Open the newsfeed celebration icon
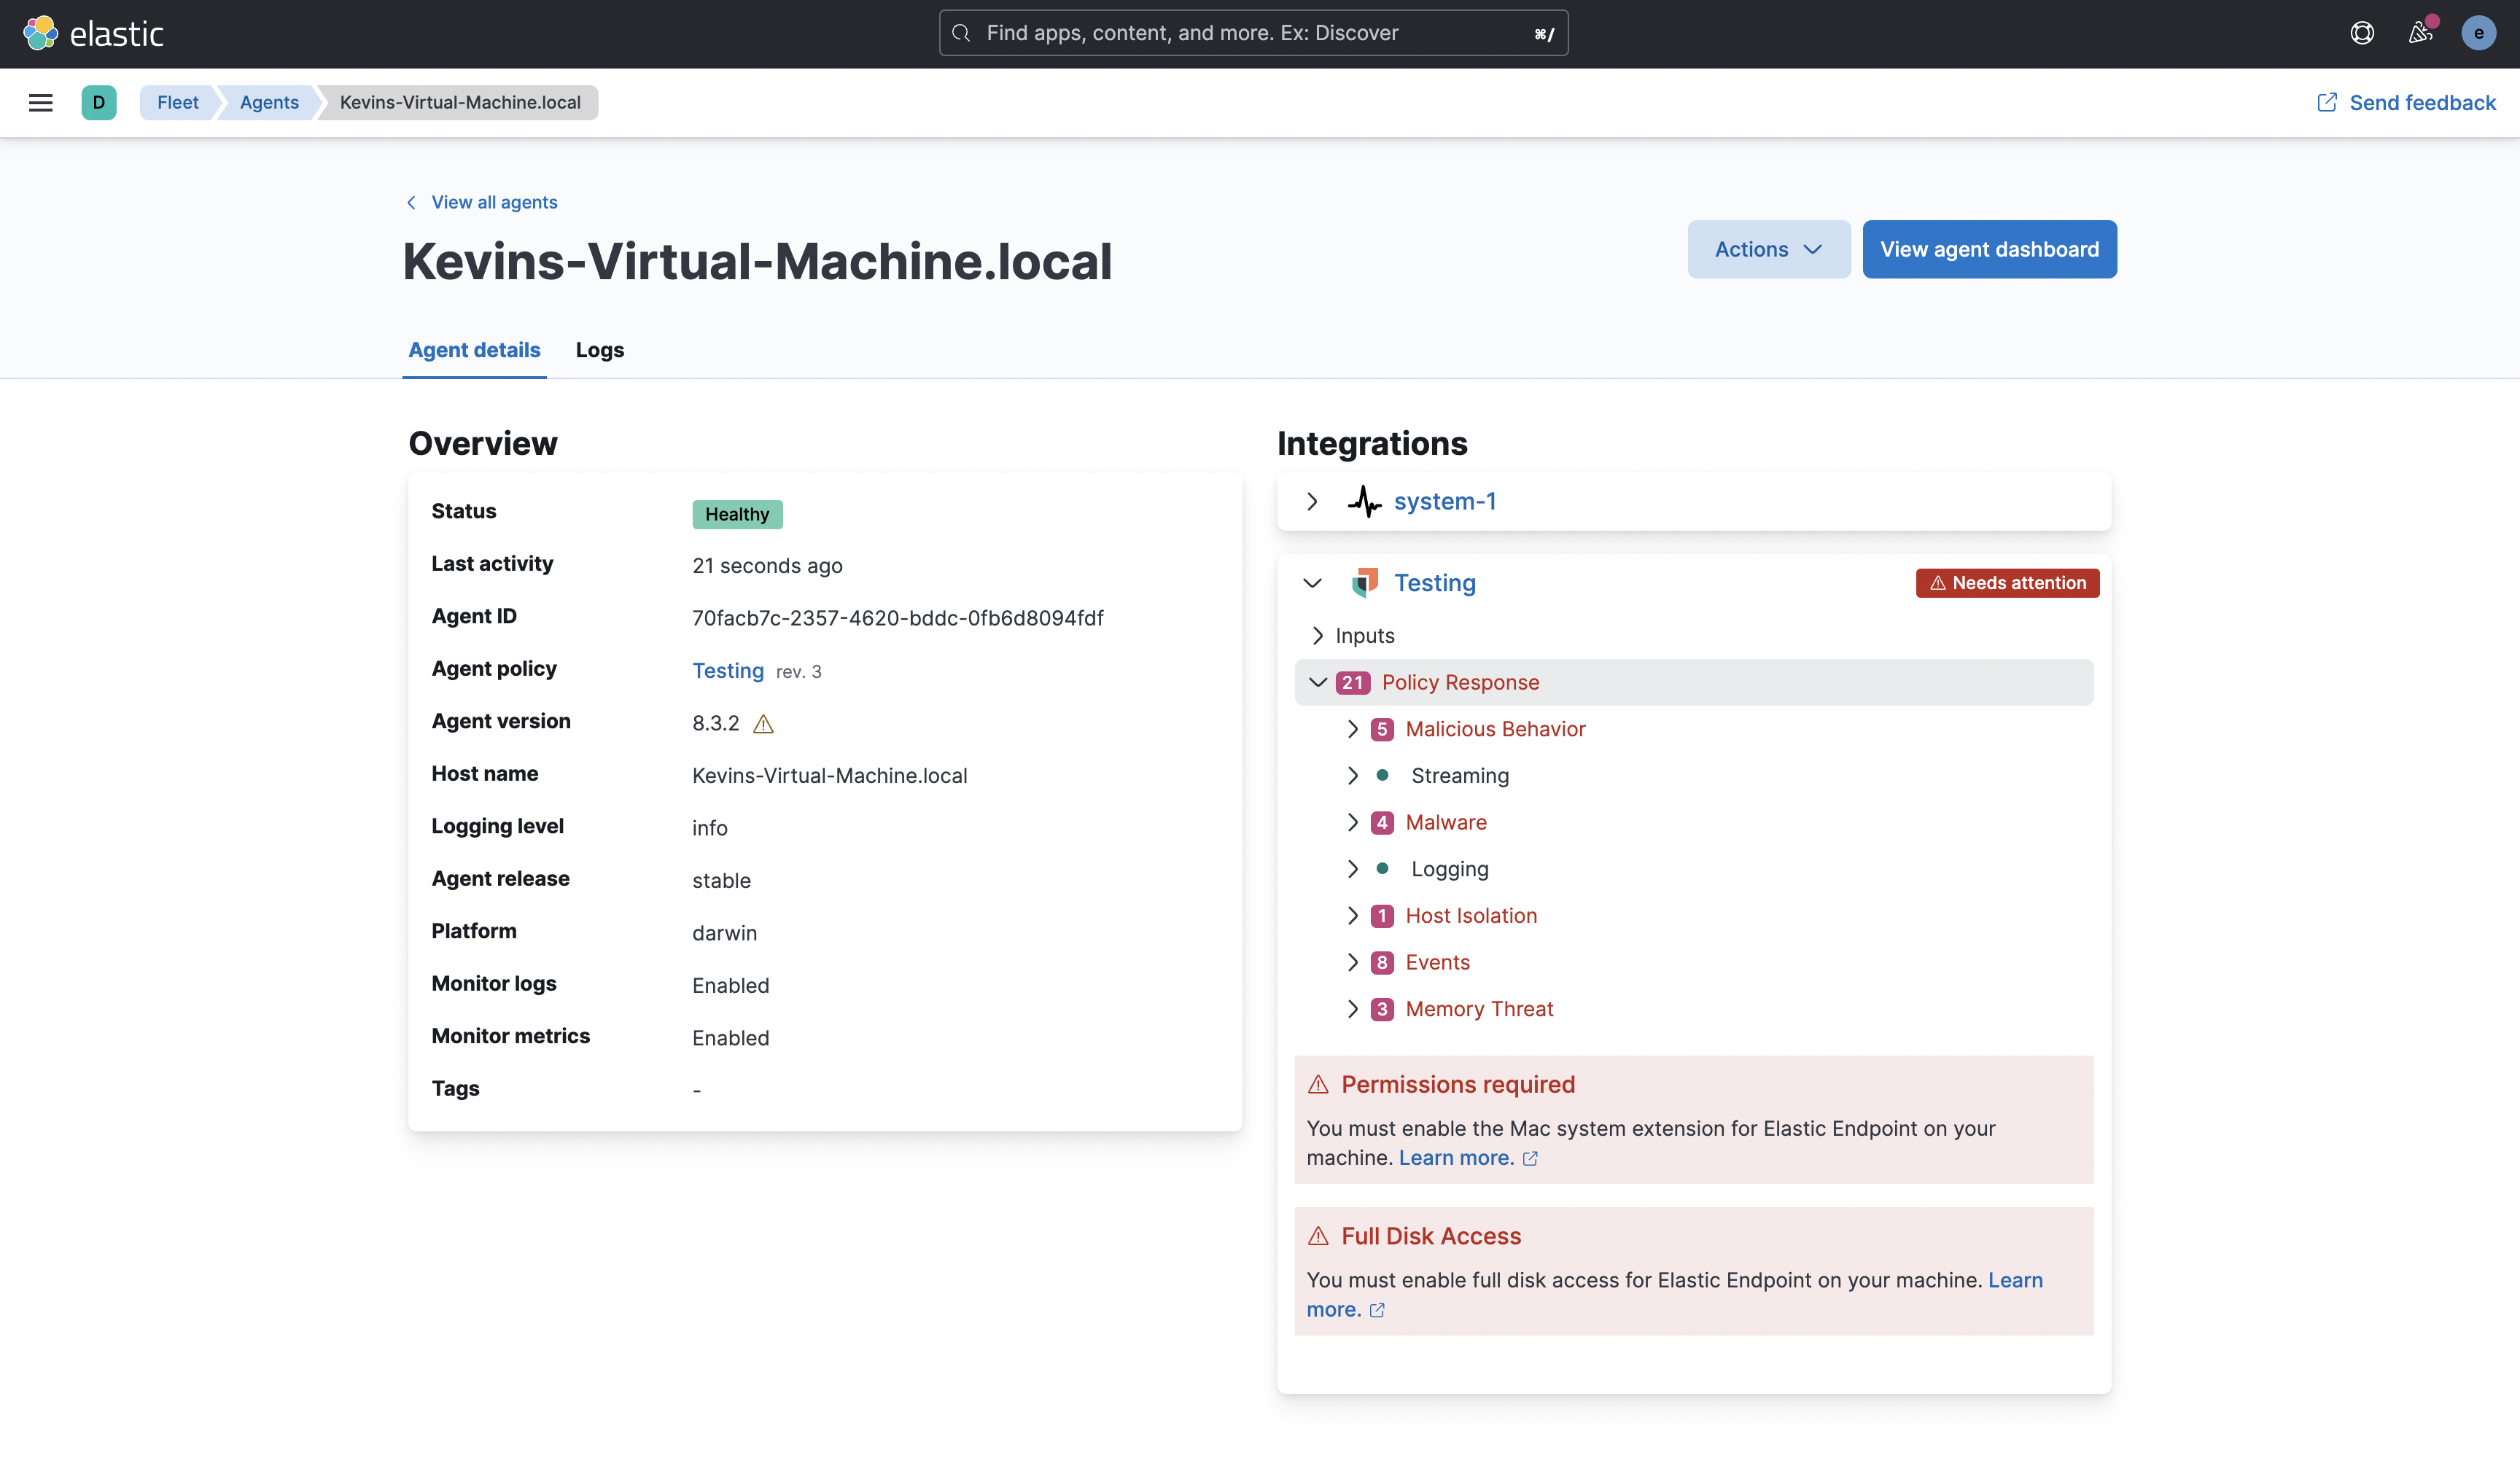The height and width of the screenshot is (1458, 2520). tap(2420, 33)
